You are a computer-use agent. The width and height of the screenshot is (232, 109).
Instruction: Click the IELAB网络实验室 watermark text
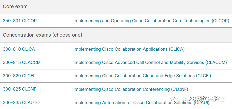click(x=203, y=98)
